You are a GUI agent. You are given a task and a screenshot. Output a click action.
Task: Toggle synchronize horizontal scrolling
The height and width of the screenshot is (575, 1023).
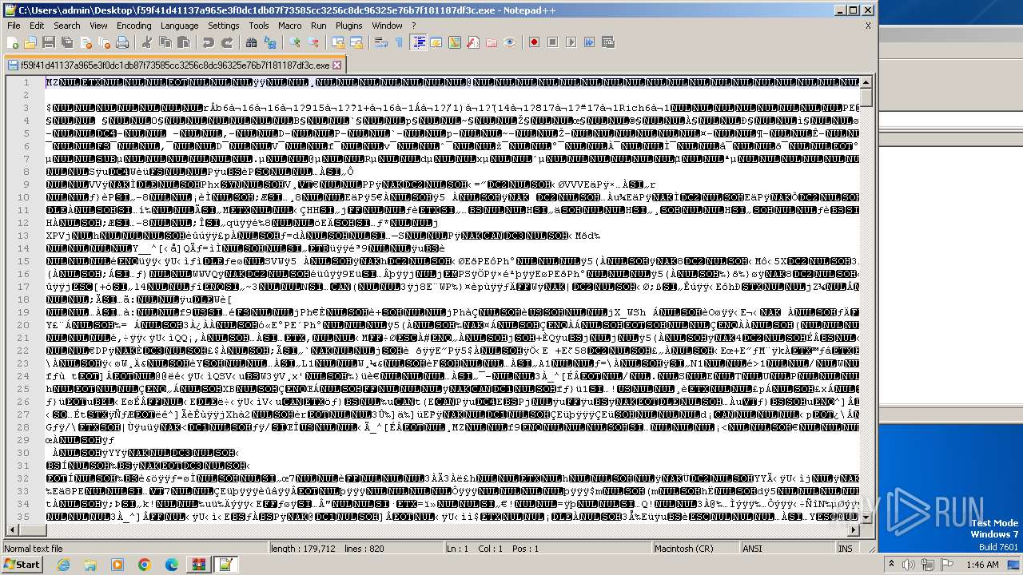(356, 42)
